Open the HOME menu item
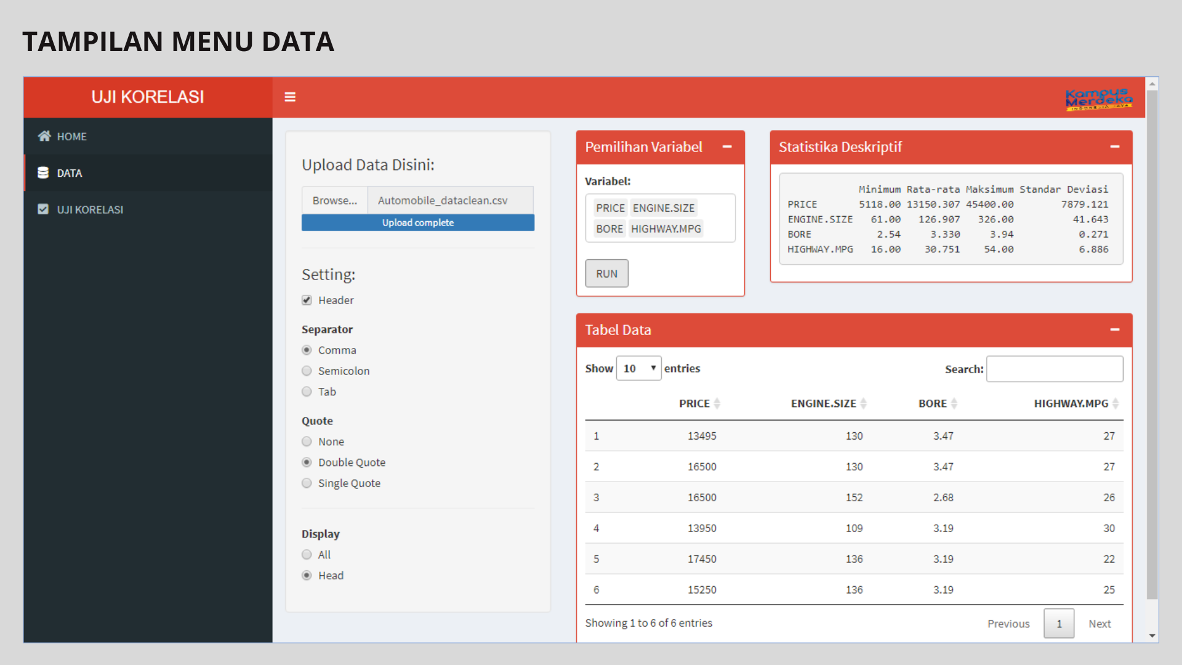The image size is (1182, 665). coord(148,136)
